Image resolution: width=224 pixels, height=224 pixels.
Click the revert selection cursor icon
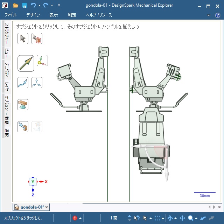tap(137, 218)
